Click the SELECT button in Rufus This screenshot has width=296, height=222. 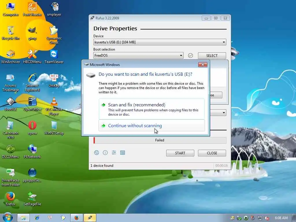(212, 56)
